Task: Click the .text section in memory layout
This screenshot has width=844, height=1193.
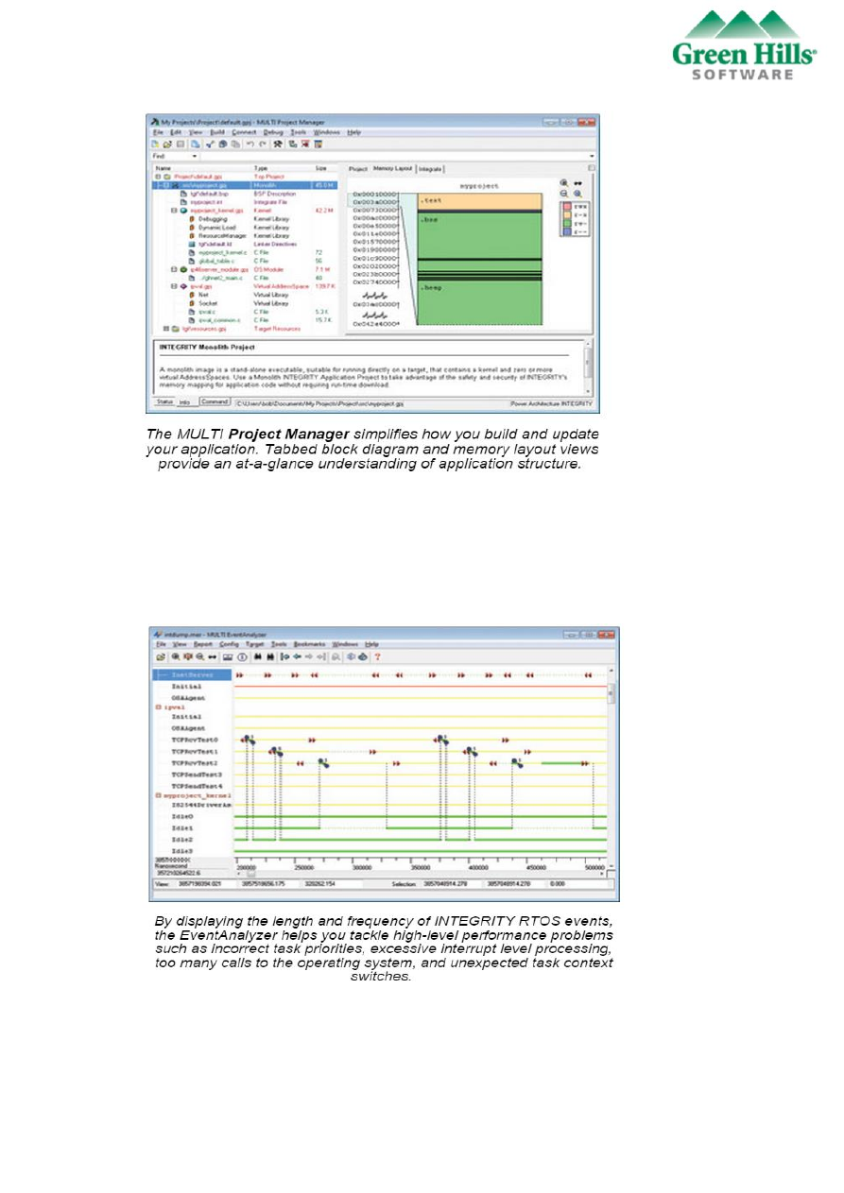Action: [x=480, y=201]
